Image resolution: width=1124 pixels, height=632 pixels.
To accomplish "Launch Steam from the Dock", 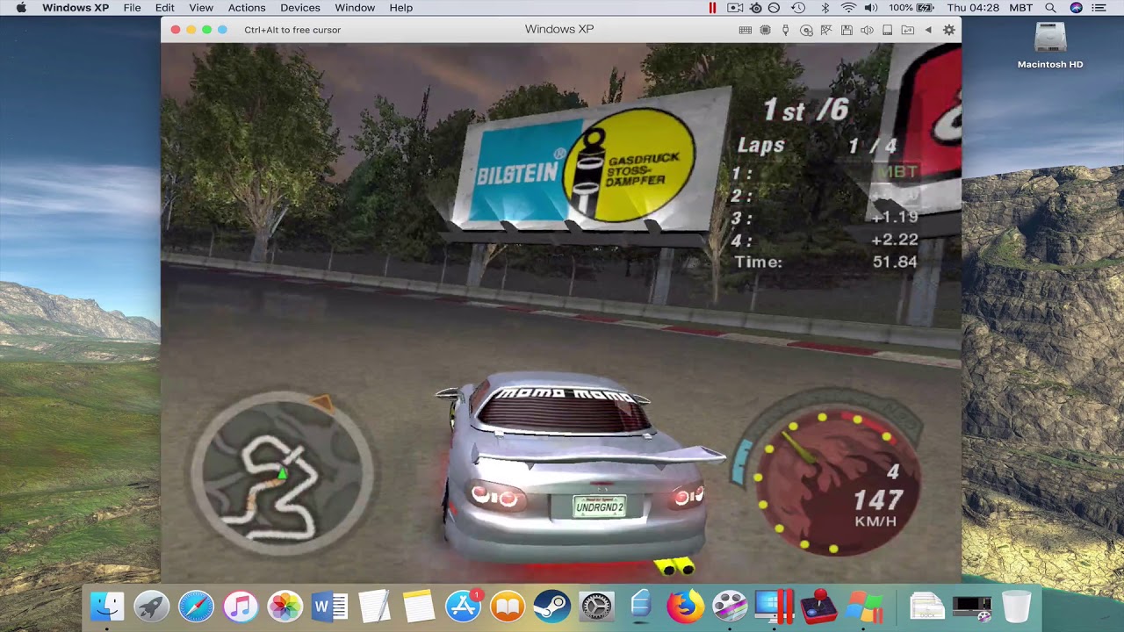I will click(551, 607).
